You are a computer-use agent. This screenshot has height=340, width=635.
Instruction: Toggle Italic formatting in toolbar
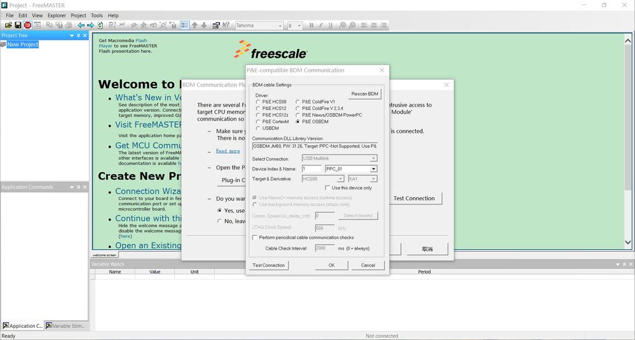point(321,25)
